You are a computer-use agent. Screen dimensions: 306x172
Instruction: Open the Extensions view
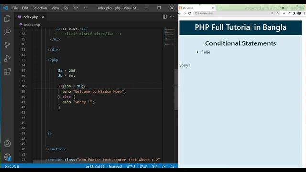[x=7, y=72]
